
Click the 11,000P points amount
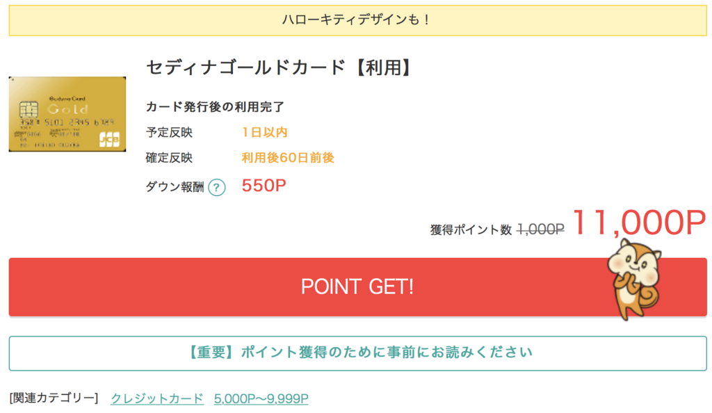point(638,222)
